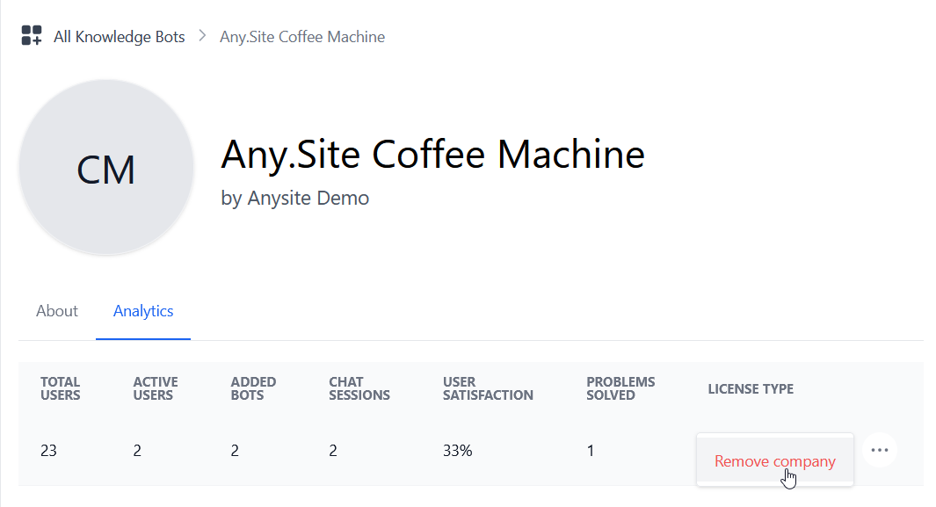Click the Chat Sessions column header
Image resolution: width=936 pixels, height=507 pixels.
[359, 388]
